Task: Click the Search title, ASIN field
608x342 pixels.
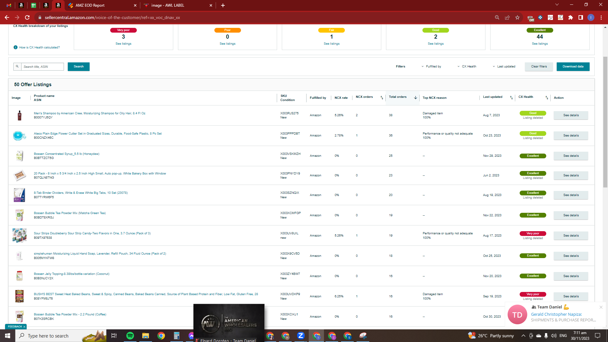Action: coord(42,66)
